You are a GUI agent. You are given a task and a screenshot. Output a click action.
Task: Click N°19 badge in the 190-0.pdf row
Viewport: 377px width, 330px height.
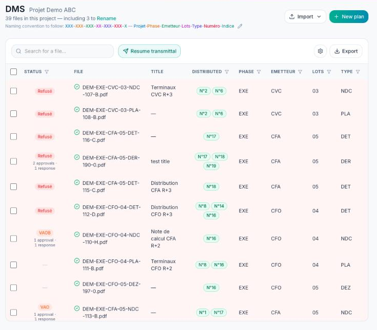pyautogui.click(x=211, y=166)
